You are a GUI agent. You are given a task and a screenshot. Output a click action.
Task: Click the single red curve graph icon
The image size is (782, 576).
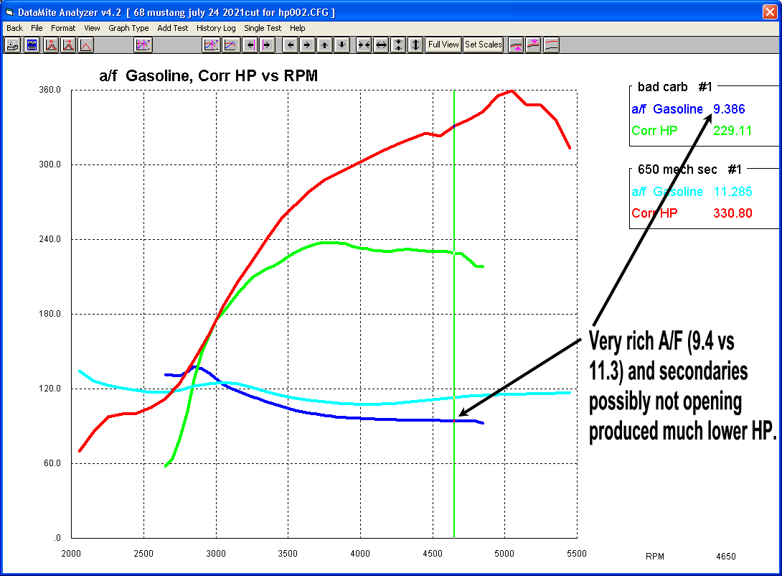pos(86,45)
